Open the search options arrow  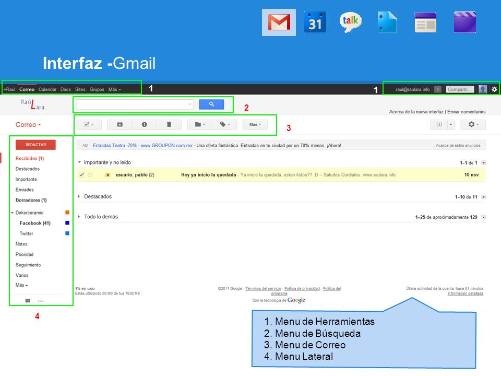click(189, 104)
